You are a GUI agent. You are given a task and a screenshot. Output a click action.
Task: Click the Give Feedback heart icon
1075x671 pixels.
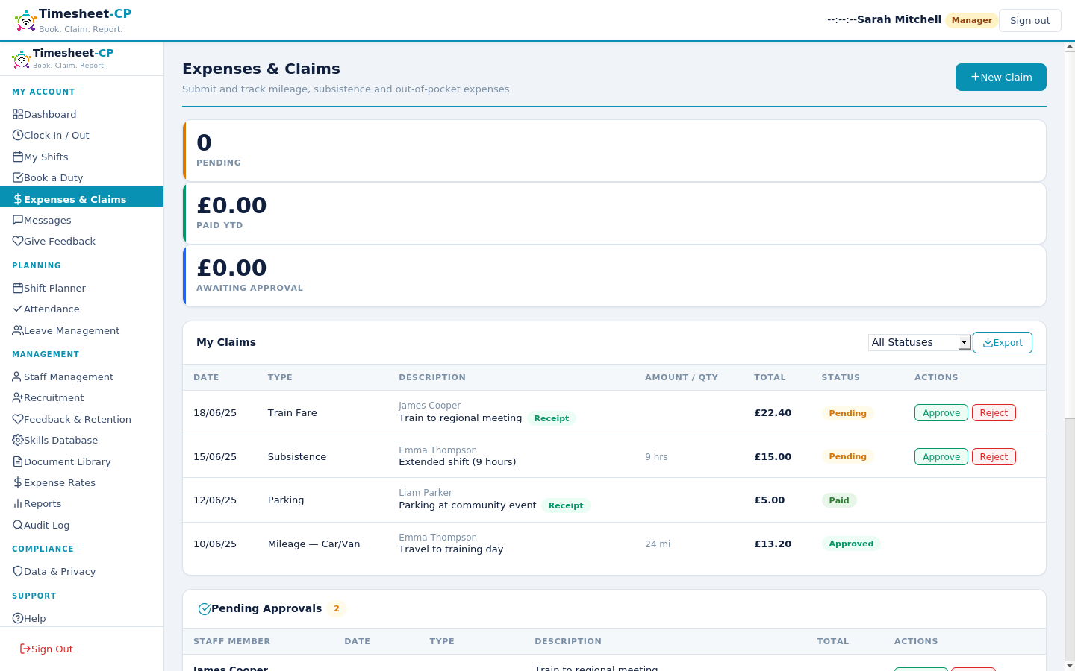tap(18, 241)
